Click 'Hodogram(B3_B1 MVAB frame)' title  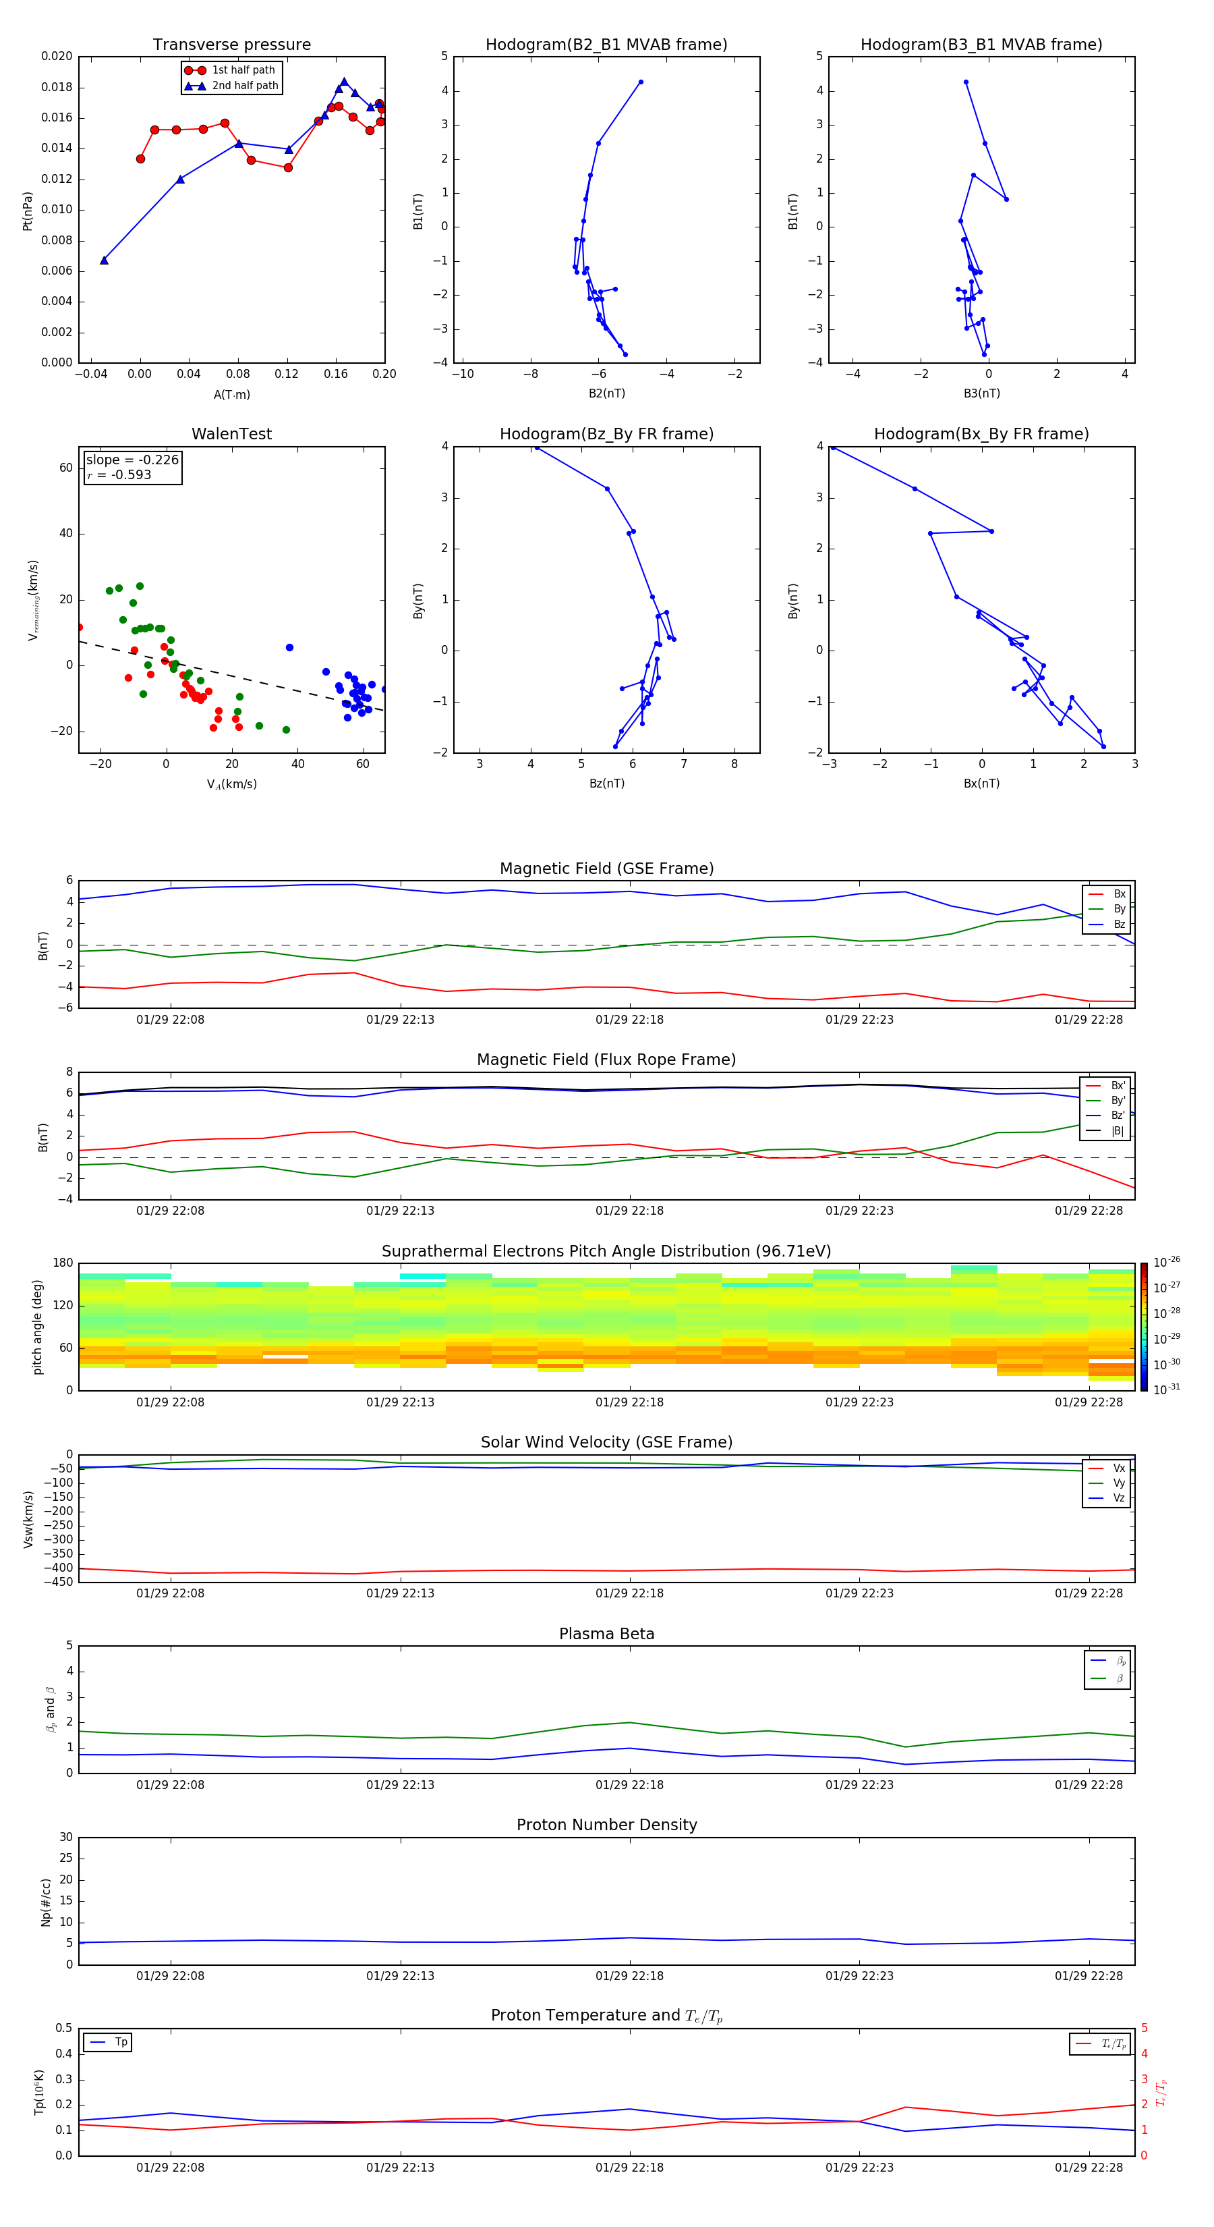[981, 45]
